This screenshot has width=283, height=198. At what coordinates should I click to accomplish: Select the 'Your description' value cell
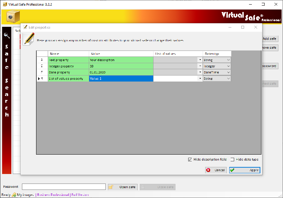tap(121, 60)
